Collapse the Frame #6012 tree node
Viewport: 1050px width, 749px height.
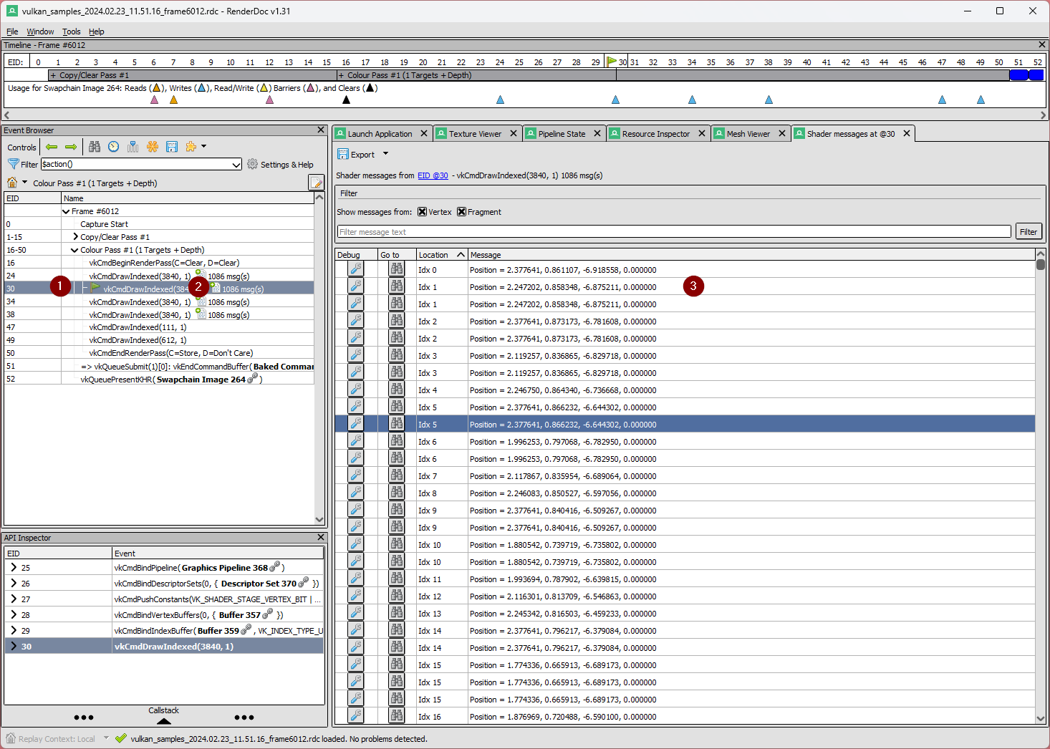point(66,211)
